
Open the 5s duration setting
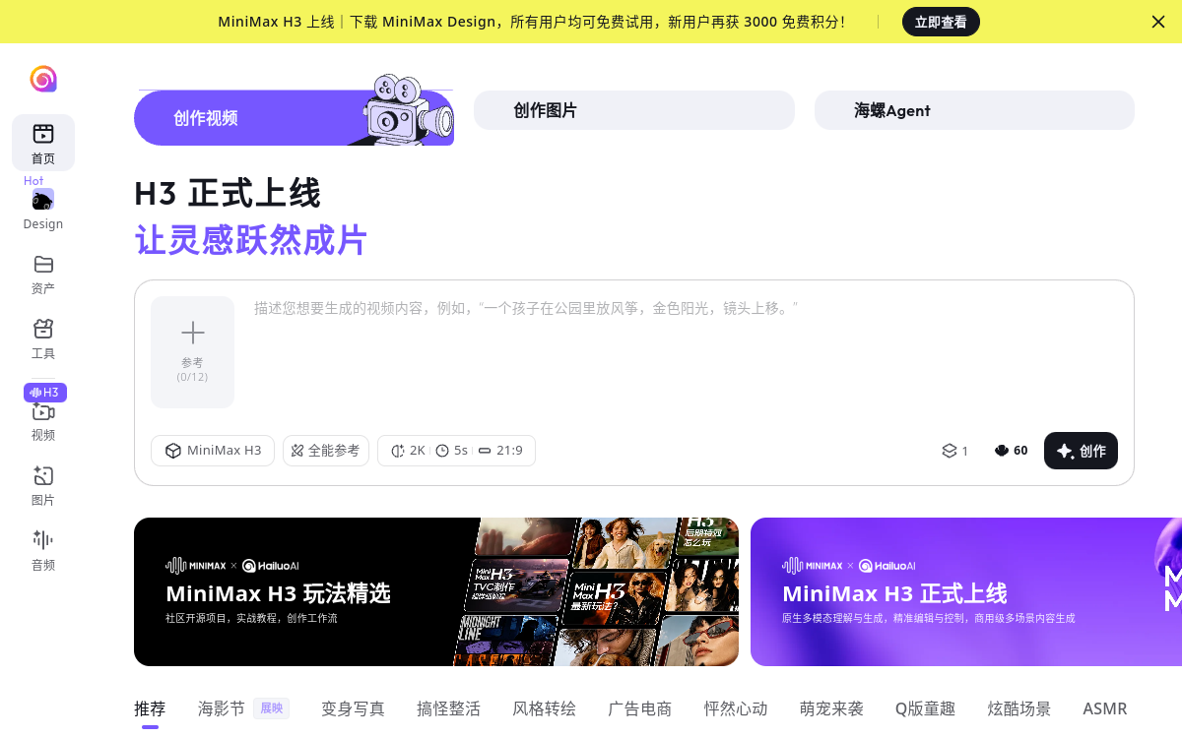coord(452,451)
